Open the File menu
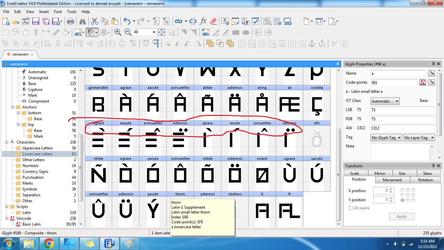Image resolution: width=444 pixels, height=250 pixels. (6, 11)
